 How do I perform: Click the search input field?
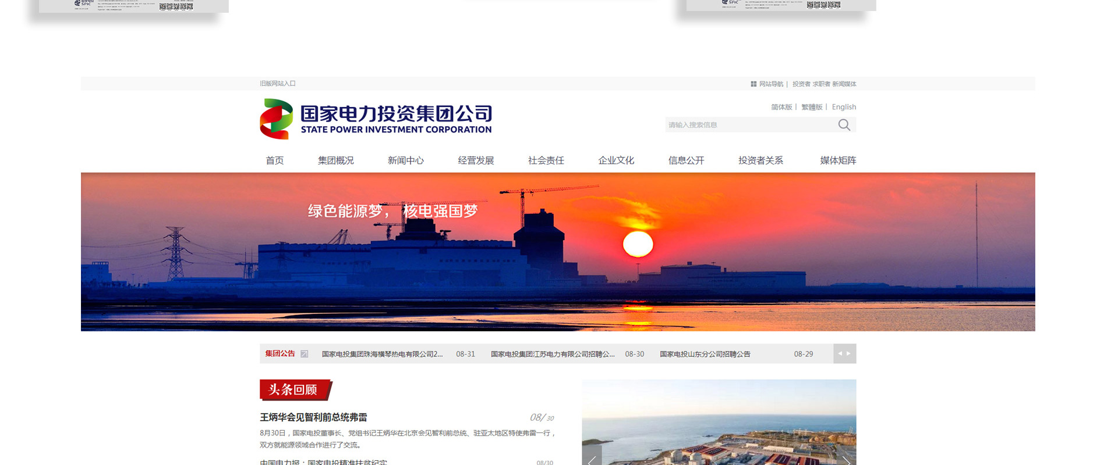748,125
